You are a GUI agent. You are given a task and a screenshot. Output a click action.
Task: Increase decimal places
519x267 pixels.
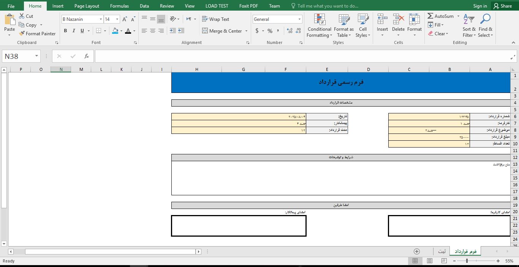290,31
